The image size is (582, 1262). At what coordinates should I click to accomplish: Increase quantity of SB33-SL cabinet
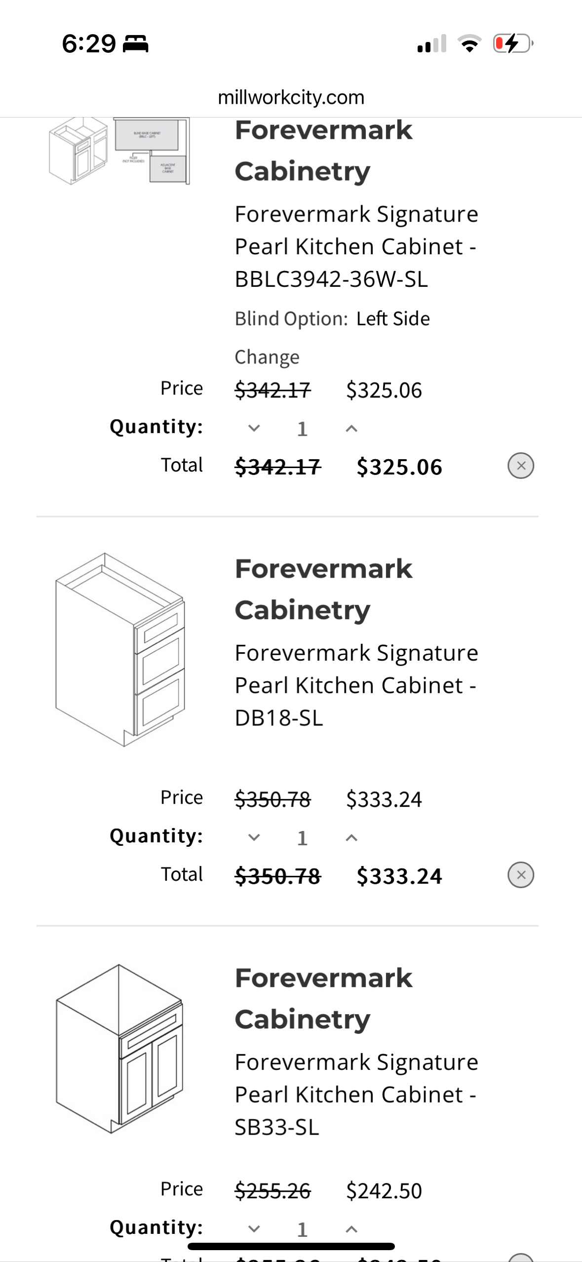351,1229
